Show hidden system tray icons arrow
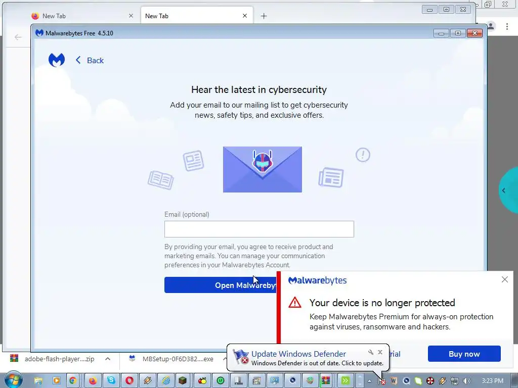This screenshot has height=388, width=518. (x=369, y=381)
